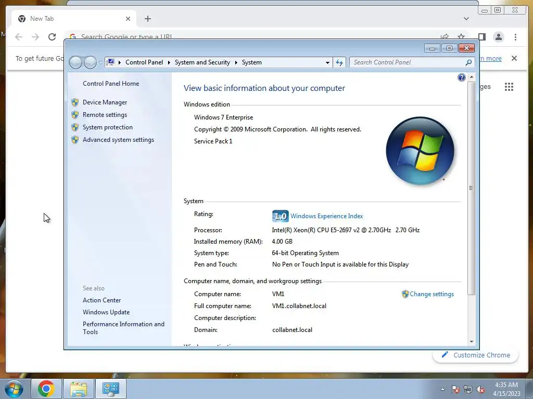Click the shield icon beside Advanced system settings
The height and width of the screenshot is (399, 533).
[x=75, y=140]
